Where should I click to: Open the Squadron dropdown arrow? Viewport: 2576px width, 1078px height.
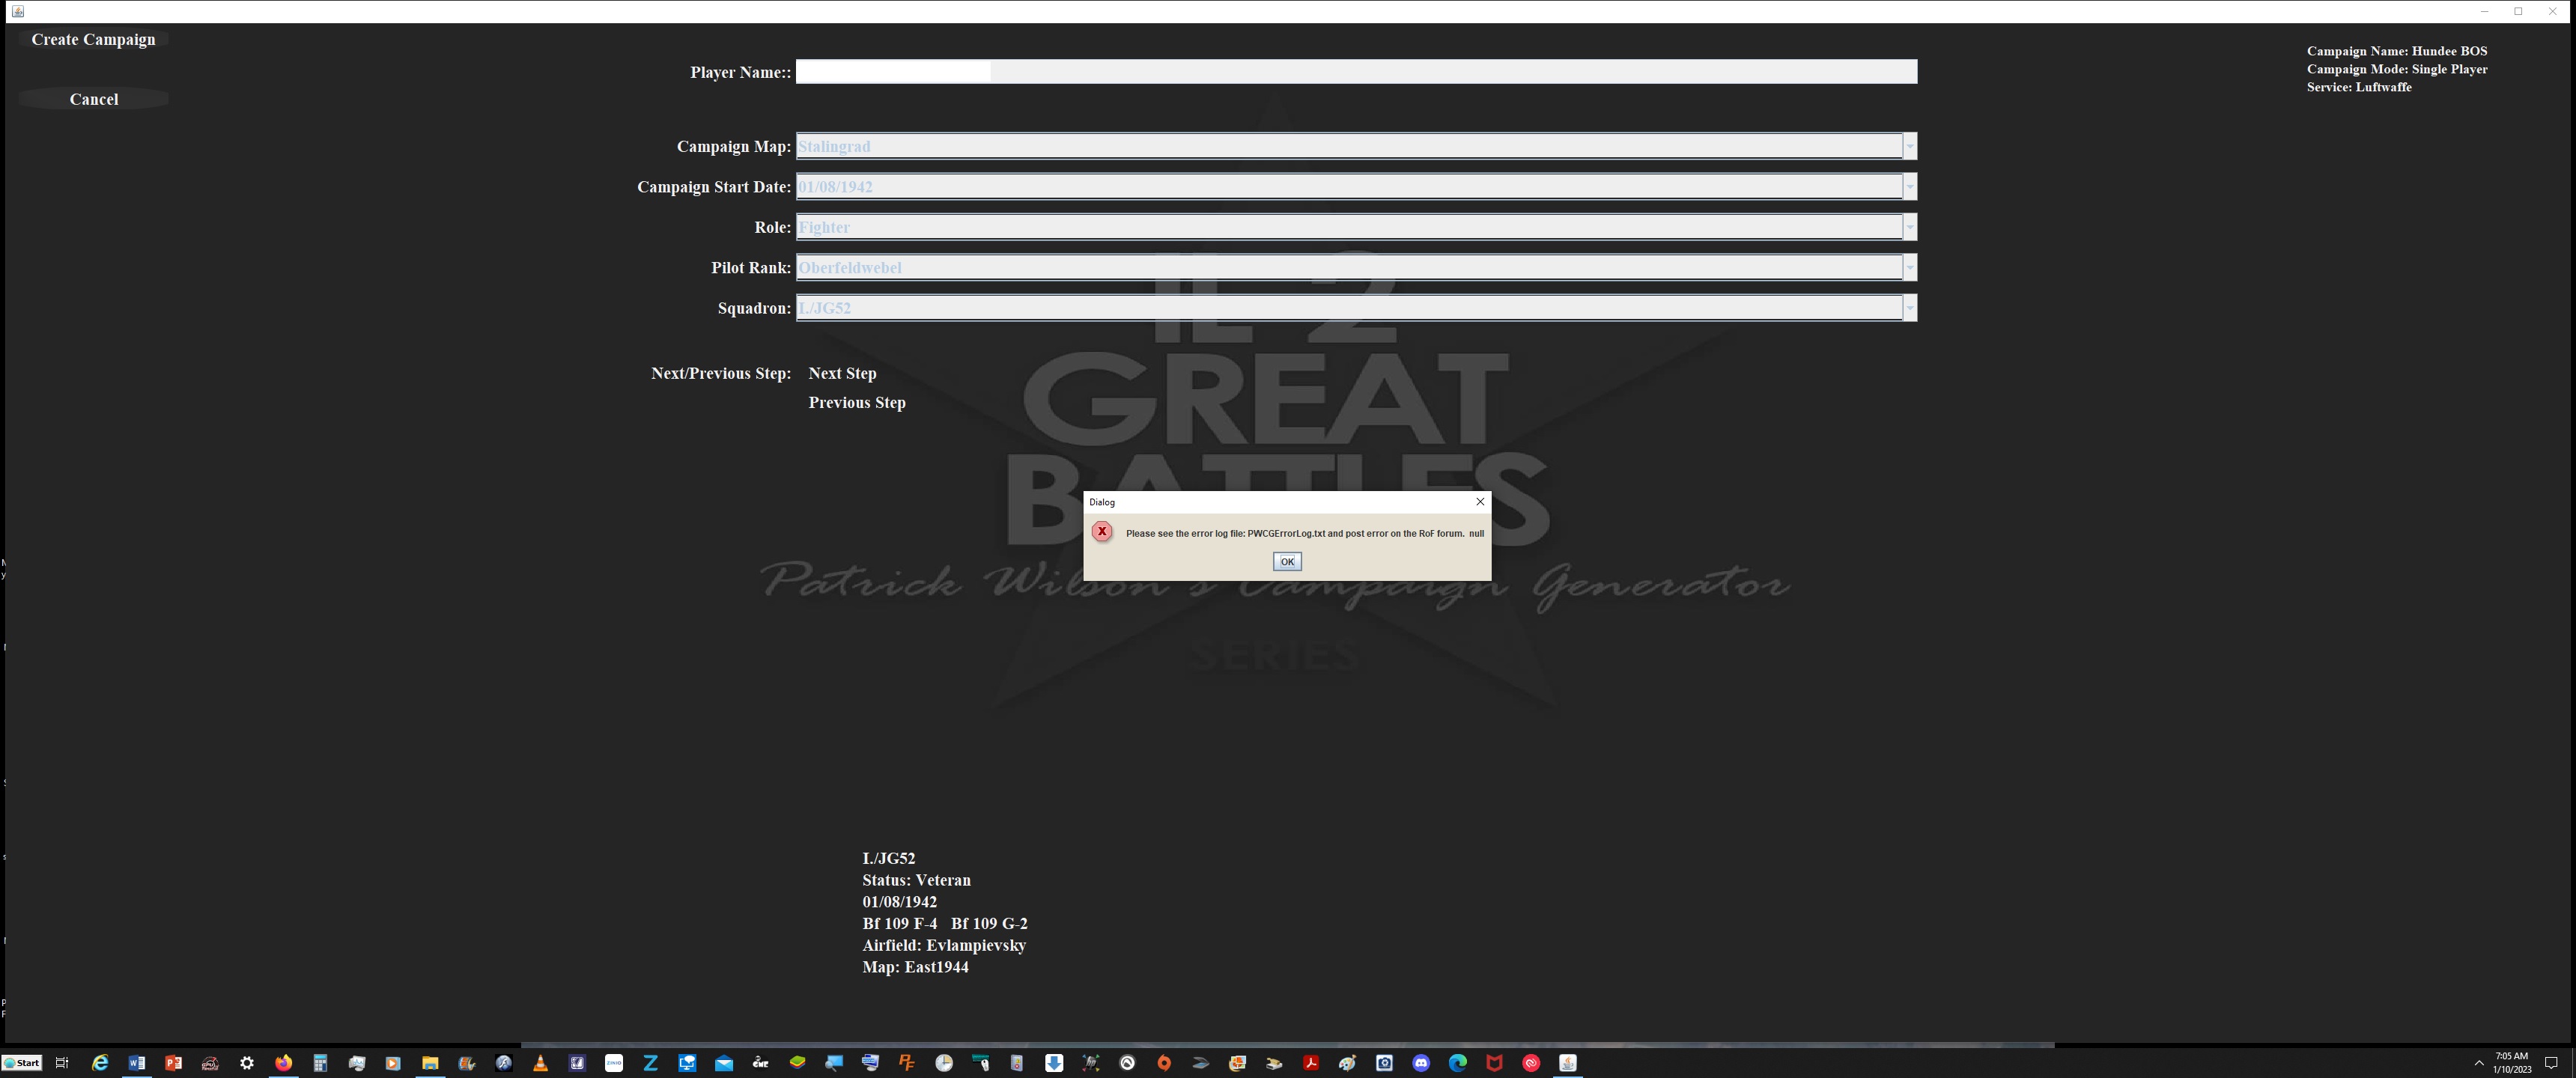click(1909, 308)
